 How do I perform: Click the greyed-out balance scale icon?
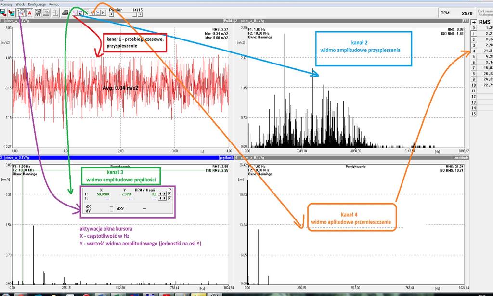[55, 13]
